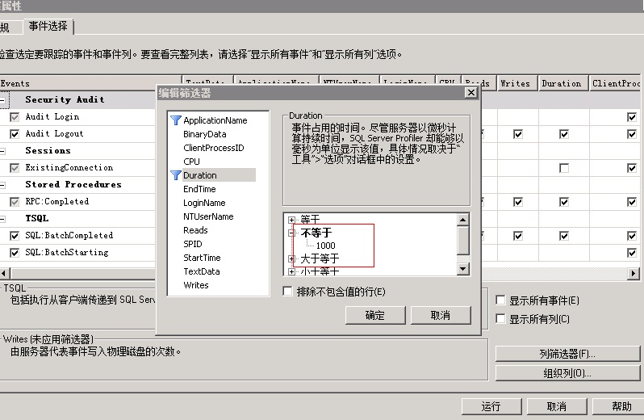The image size is (644, 420).
Task: Switch to the 事件选择 tab
Action: click(48, 27)
